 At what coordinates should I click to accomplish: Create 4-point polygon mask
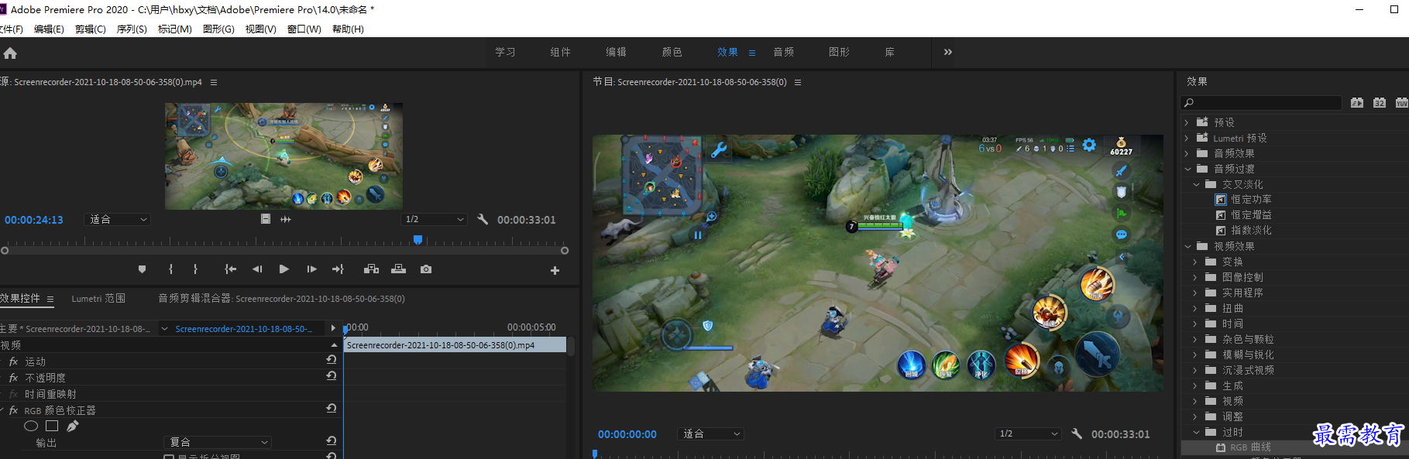[52, 426]
